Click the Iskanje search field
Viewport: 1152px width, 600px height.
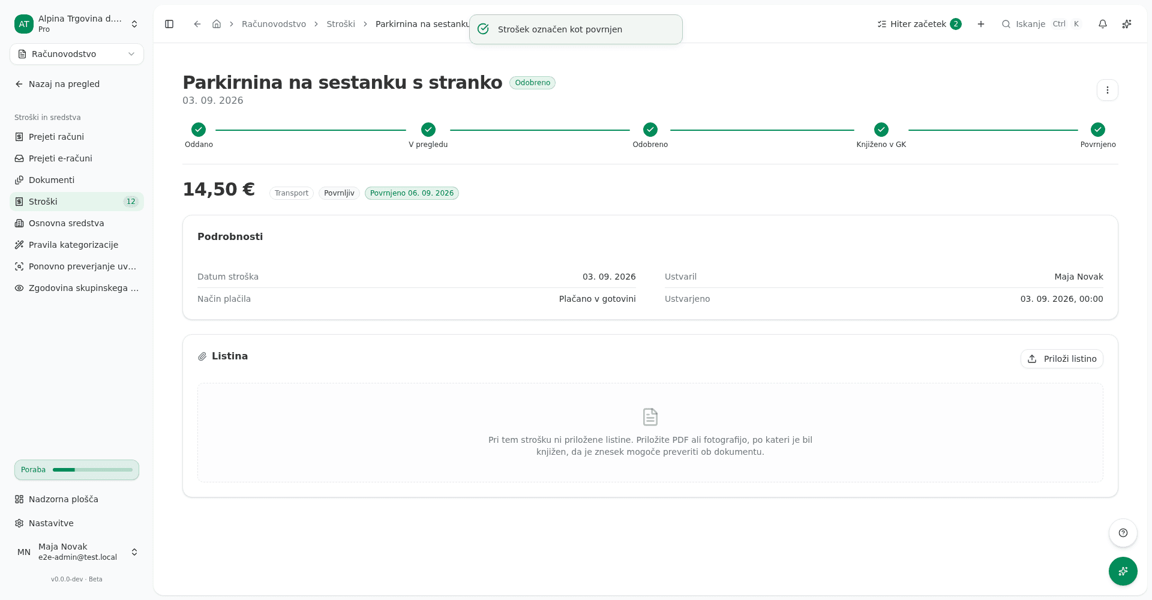tap(1040, 24)
